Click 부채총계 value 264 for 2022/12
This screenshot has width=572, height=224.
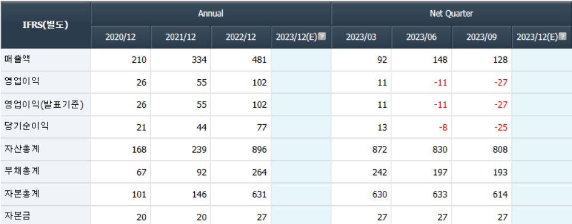(x=260, y=172)
